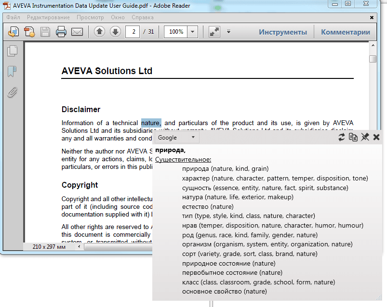Viewport: 387px width, 307px height.
Task: Click природное состояние (nature) row
Action: [229, 263]
